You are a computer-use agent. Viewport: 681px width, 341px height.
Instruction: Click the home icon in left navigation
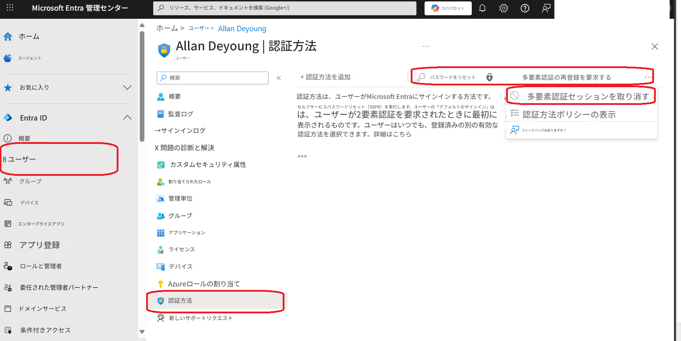tap(8, 37)
